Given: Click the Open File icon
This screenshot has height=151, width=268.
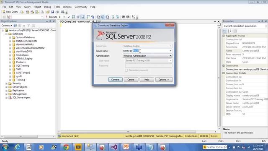Looking at the screenshot, I should pos(48,12).
